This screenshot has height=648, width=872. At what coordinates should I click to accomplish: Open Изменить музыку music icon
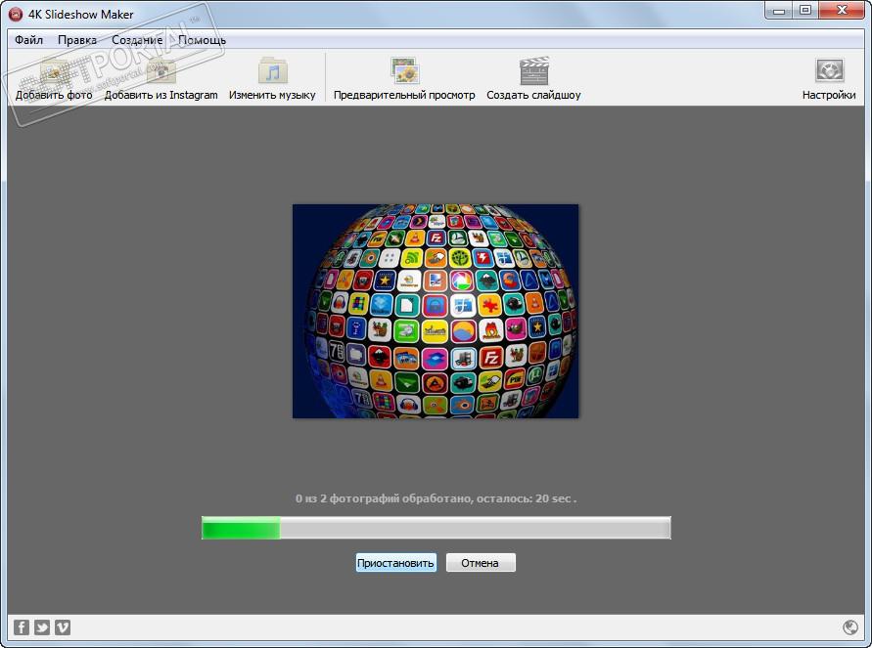click(x=272, y=71)
